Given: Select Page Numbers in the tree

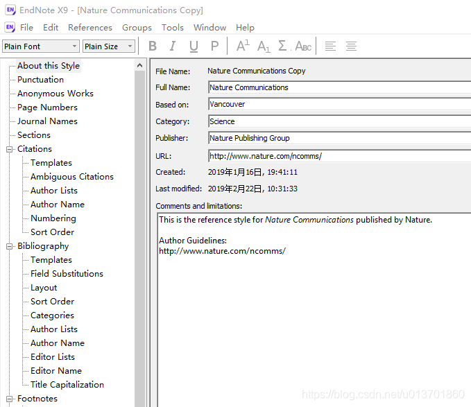Looking at the screenshot, I should [x=47, y=107].
